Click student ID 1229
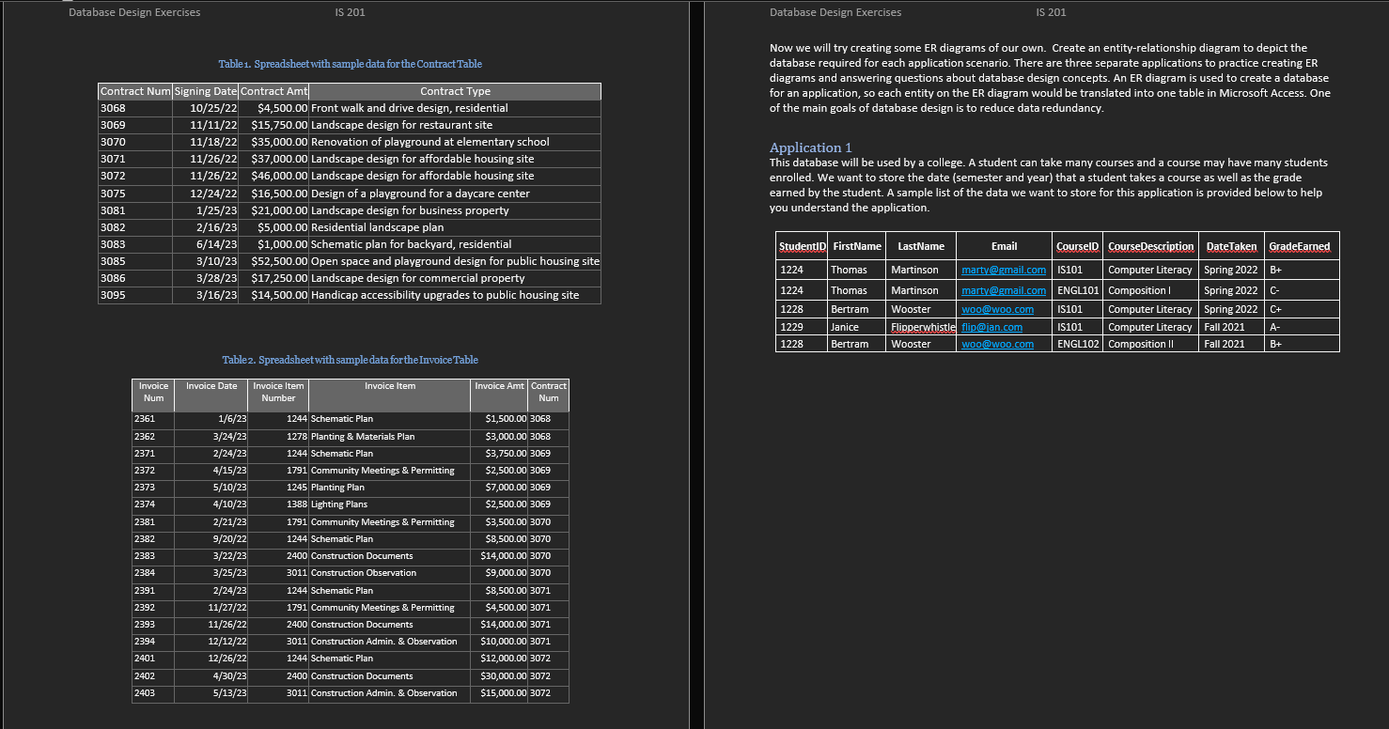This screenshot has width=1389, height=729. point(791,327)
